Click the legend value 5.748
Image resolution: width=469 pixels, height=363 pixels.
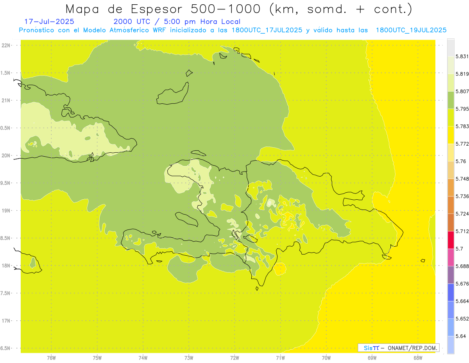click(x=462, y=179)
